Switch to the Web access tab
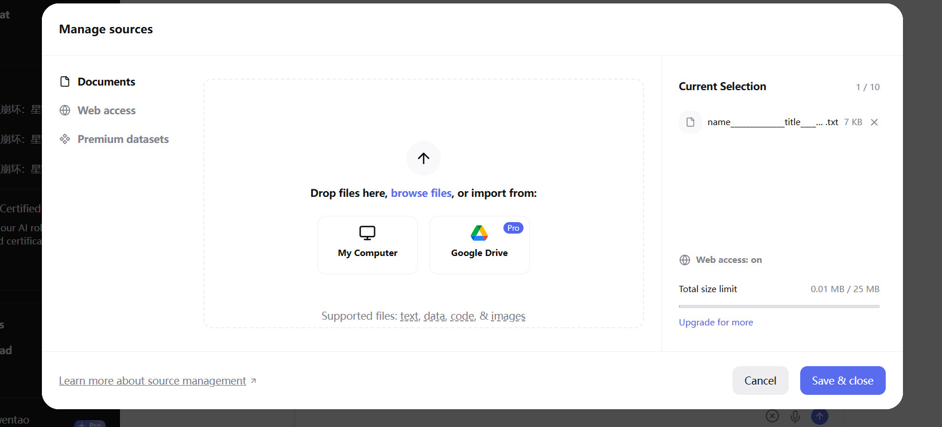 pos(107,110)
